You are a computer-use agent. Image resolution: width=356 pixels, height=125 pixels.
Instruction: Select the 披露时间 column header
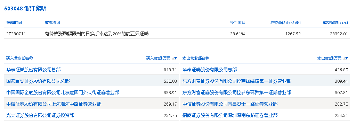pyautogui.click(x=14, y=23)
